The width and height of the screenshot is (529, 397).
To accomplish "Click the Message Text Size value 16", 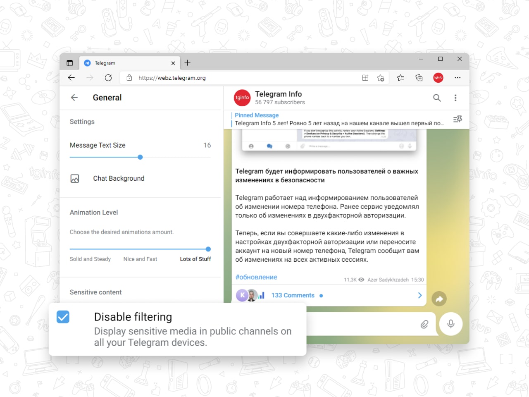I will (207, 145).
